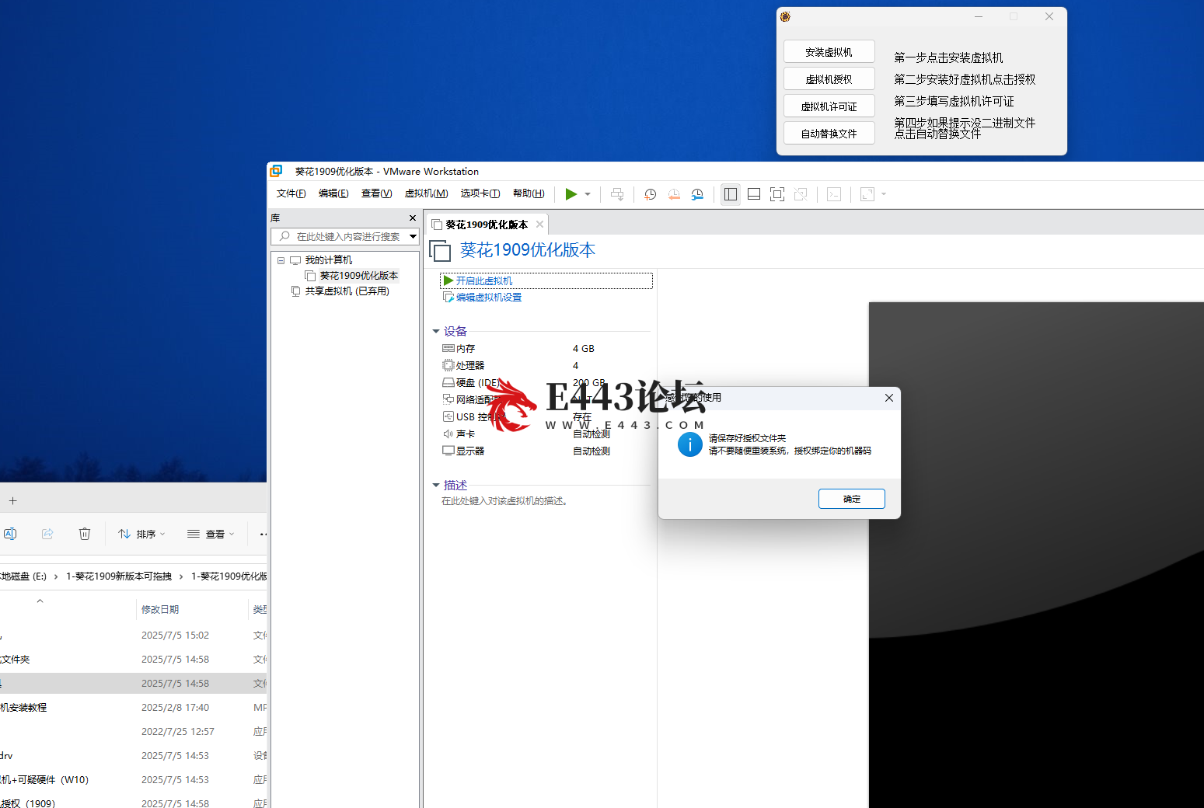Image resolution: width=1204 pixels, height=808 pixels.
Task: Click the blue information icon in the dialog
Action: [690, 444]
